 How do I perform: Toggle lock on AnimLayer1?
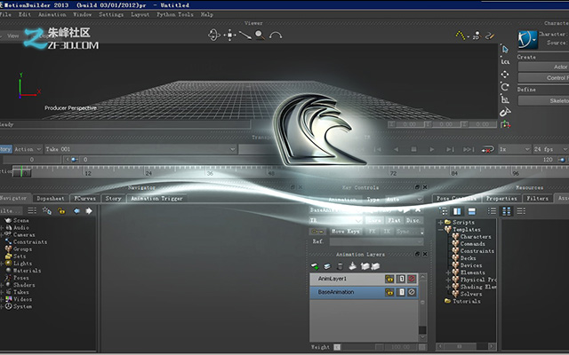(x=389, y=279)
